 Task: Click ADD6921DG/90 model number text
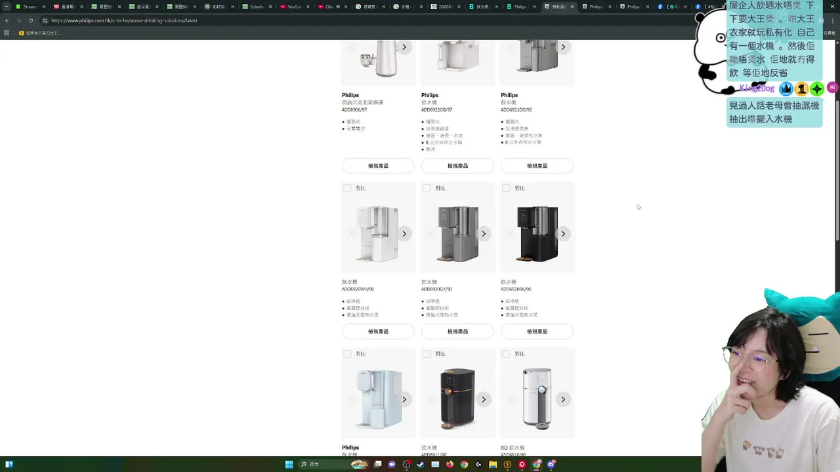coord(516,110)
